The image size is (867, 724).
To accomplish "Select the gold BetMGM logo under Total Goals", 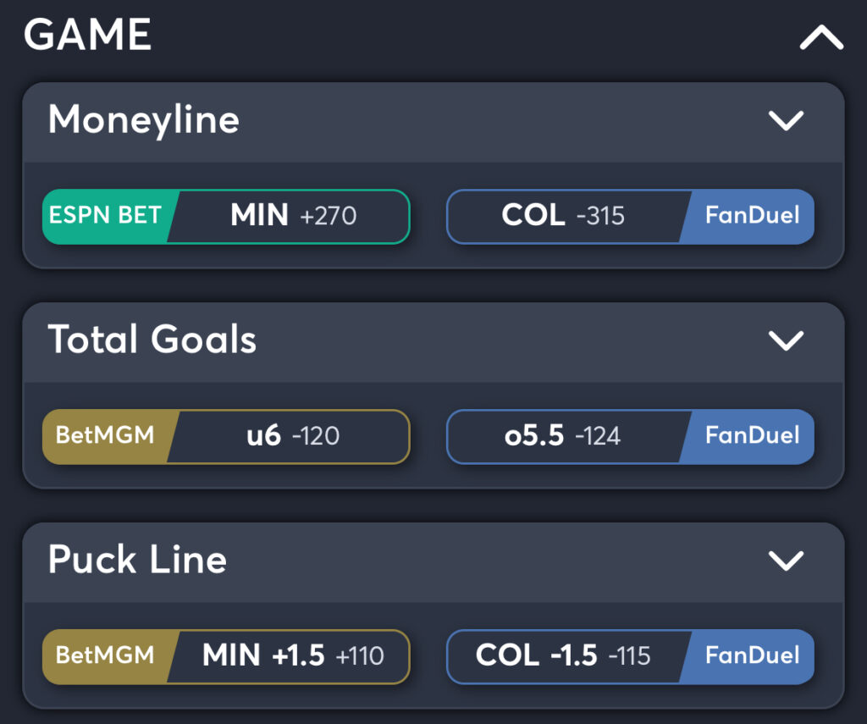I will coord(105,436).
